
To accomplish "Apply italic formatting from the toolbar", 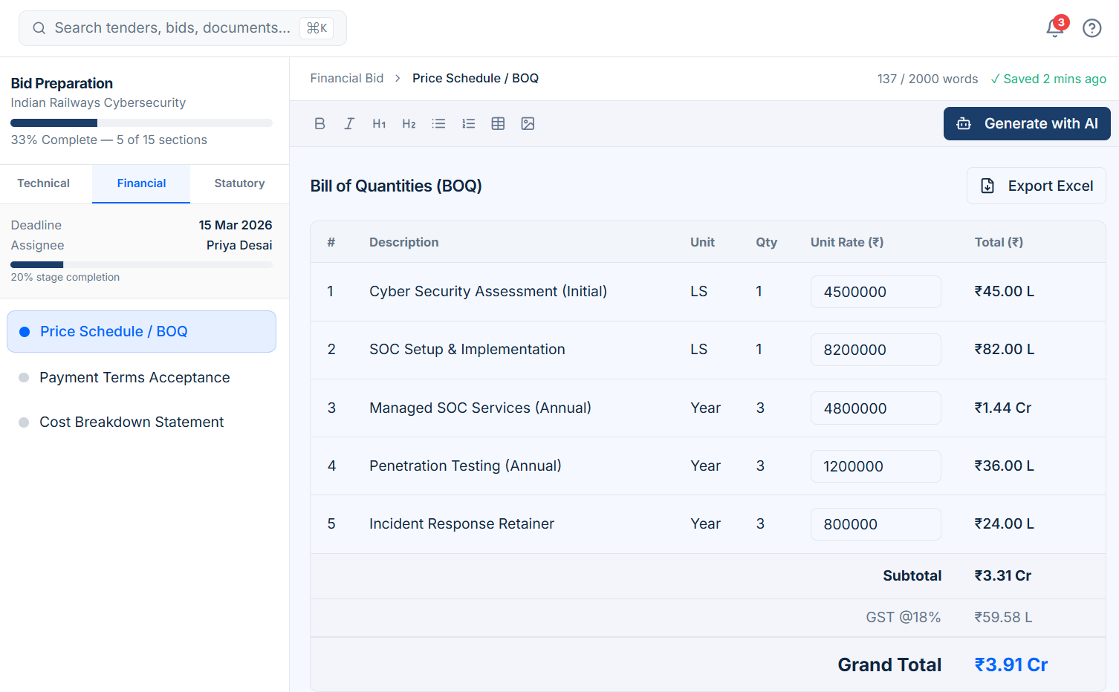I will click(x=349, y=124).
